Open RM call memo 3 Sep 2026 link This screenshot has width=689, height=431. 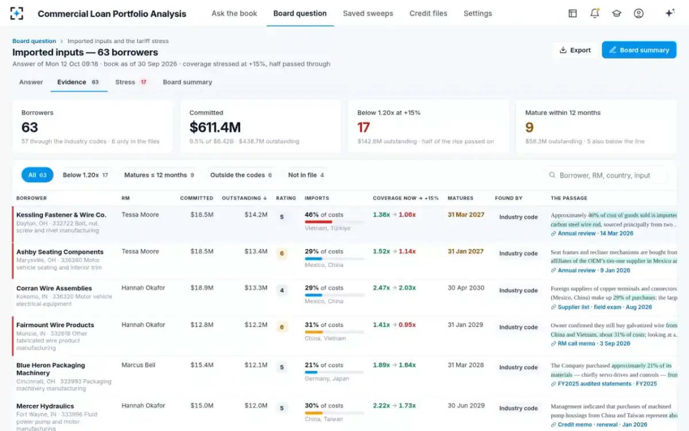click(x=594, y=344)
